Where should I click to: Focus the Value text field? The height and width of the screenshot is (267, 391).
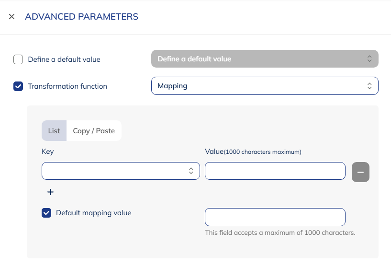tap(275, 171)
